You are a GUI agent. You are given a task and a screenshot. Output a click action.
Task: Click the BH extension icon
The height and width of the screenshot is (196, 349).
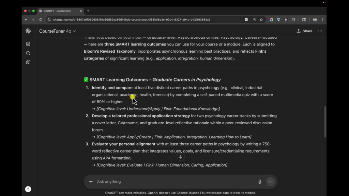[x=286, y=19]
